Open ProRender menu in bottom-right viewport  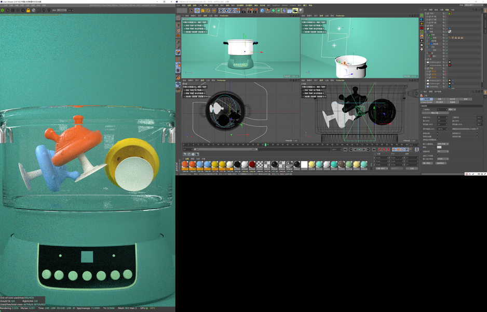pos(340,80)
